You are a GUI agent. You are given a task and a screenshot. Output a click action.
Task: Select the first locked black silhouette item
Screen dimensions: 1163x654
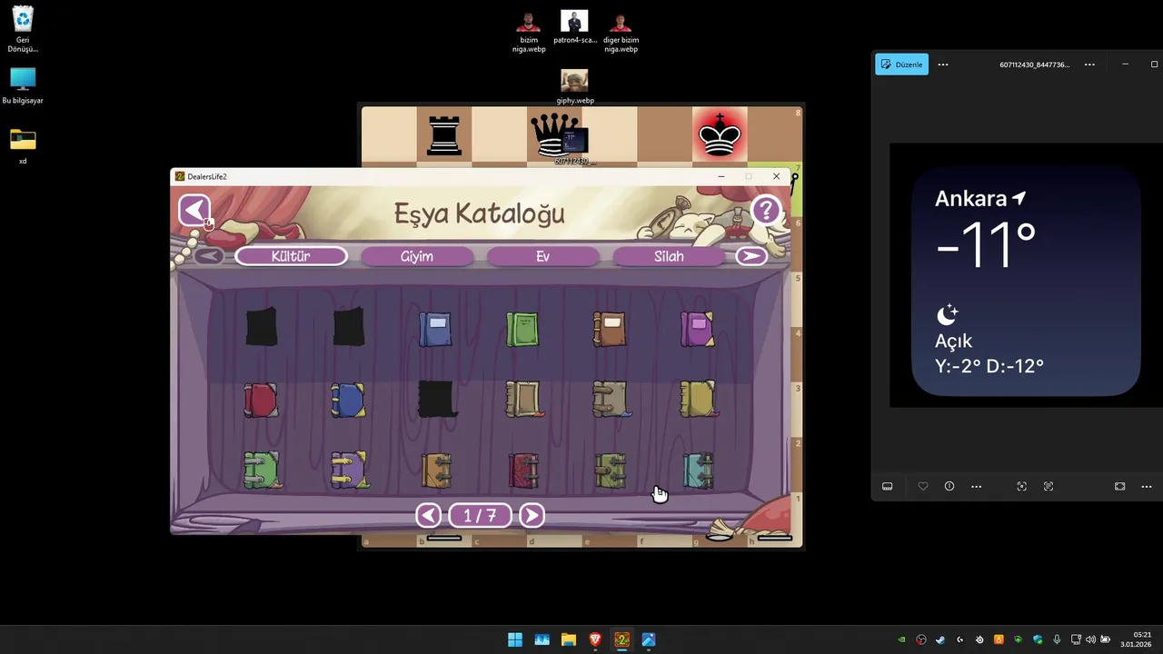coord(261,327)
